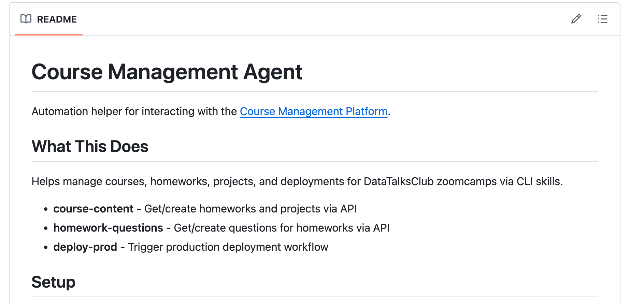Click the 'Helps manage courses' paragraph
This screenshot has width=630, height=304.
pyautogui.click(x=297, y=181)
